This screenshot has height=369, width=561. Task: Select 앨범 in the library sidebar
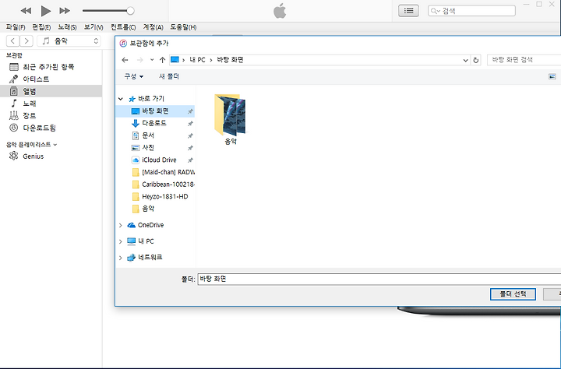click(x=51, y=91)
